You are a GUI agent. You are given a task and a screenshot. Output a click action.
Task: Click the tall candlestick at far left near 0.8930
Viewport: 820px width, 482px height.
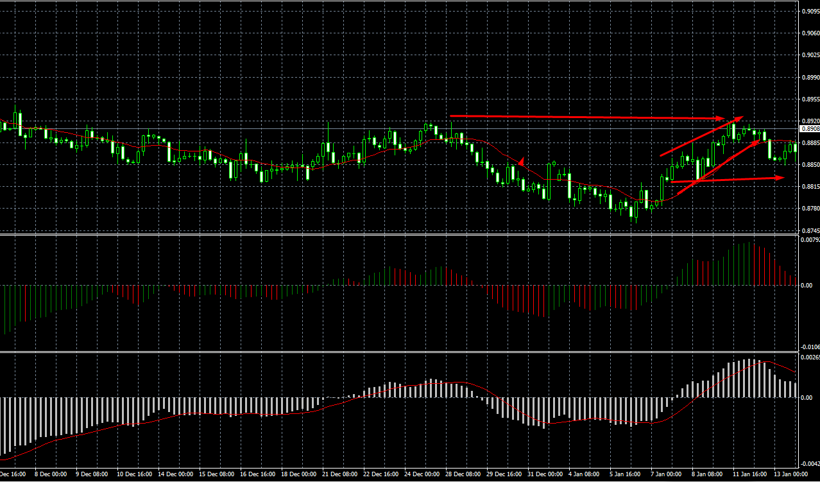coord(21,123)
